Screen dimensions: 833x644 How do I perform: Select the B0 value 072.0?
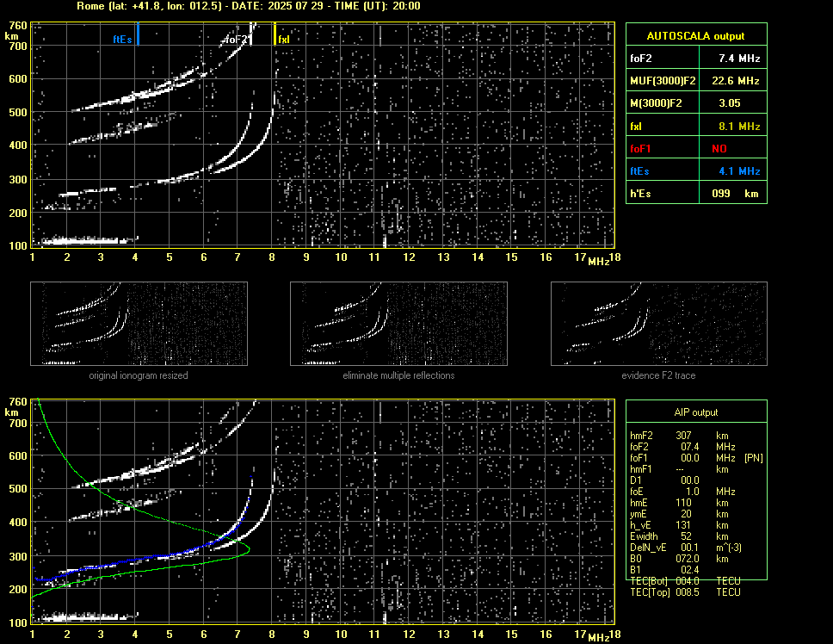(688, 559)
